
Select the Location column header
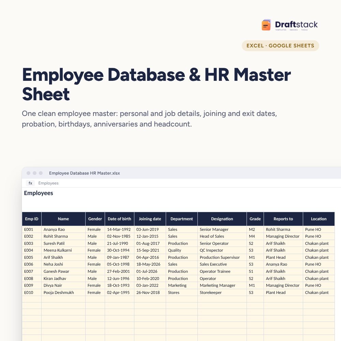point(318,219)
